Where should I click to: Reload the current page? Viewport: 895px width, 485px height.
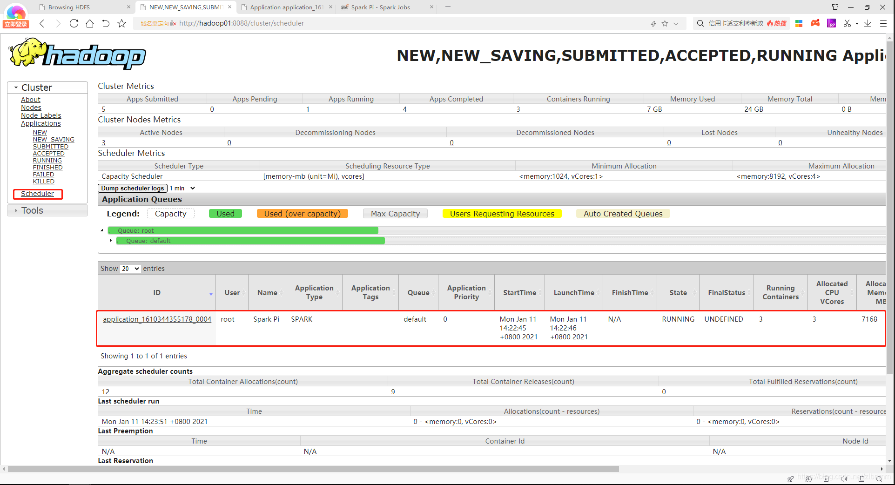(x=74, y=23)
